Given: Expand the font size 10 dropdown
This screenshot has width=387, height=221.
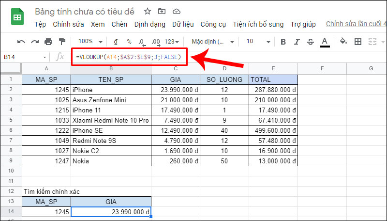Looking at the screenshot, I should click(256, 42).
